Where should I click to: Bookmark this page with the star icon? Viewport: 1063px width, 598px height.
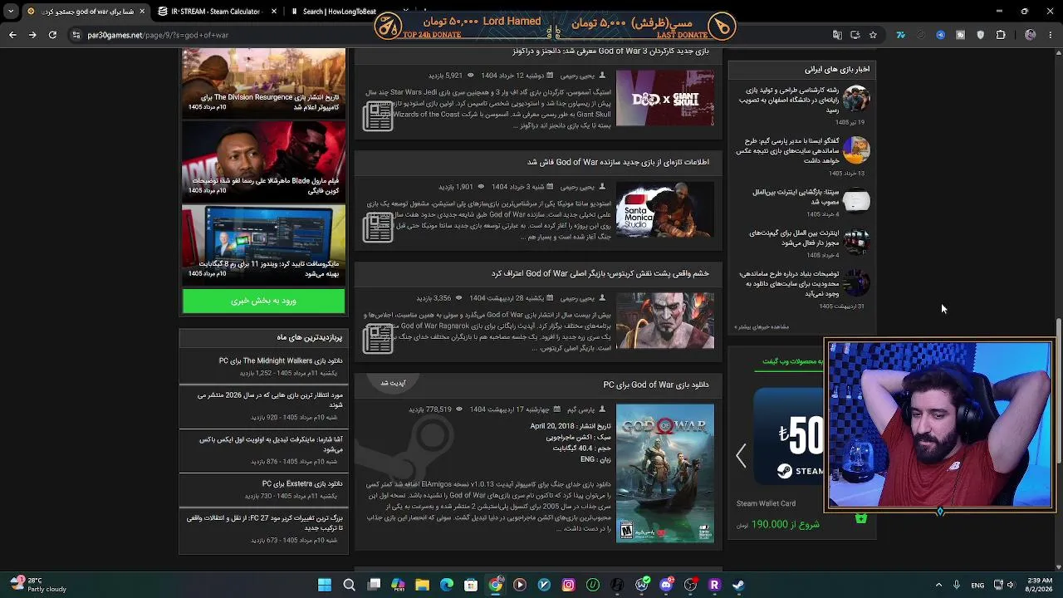pos(873,35)
